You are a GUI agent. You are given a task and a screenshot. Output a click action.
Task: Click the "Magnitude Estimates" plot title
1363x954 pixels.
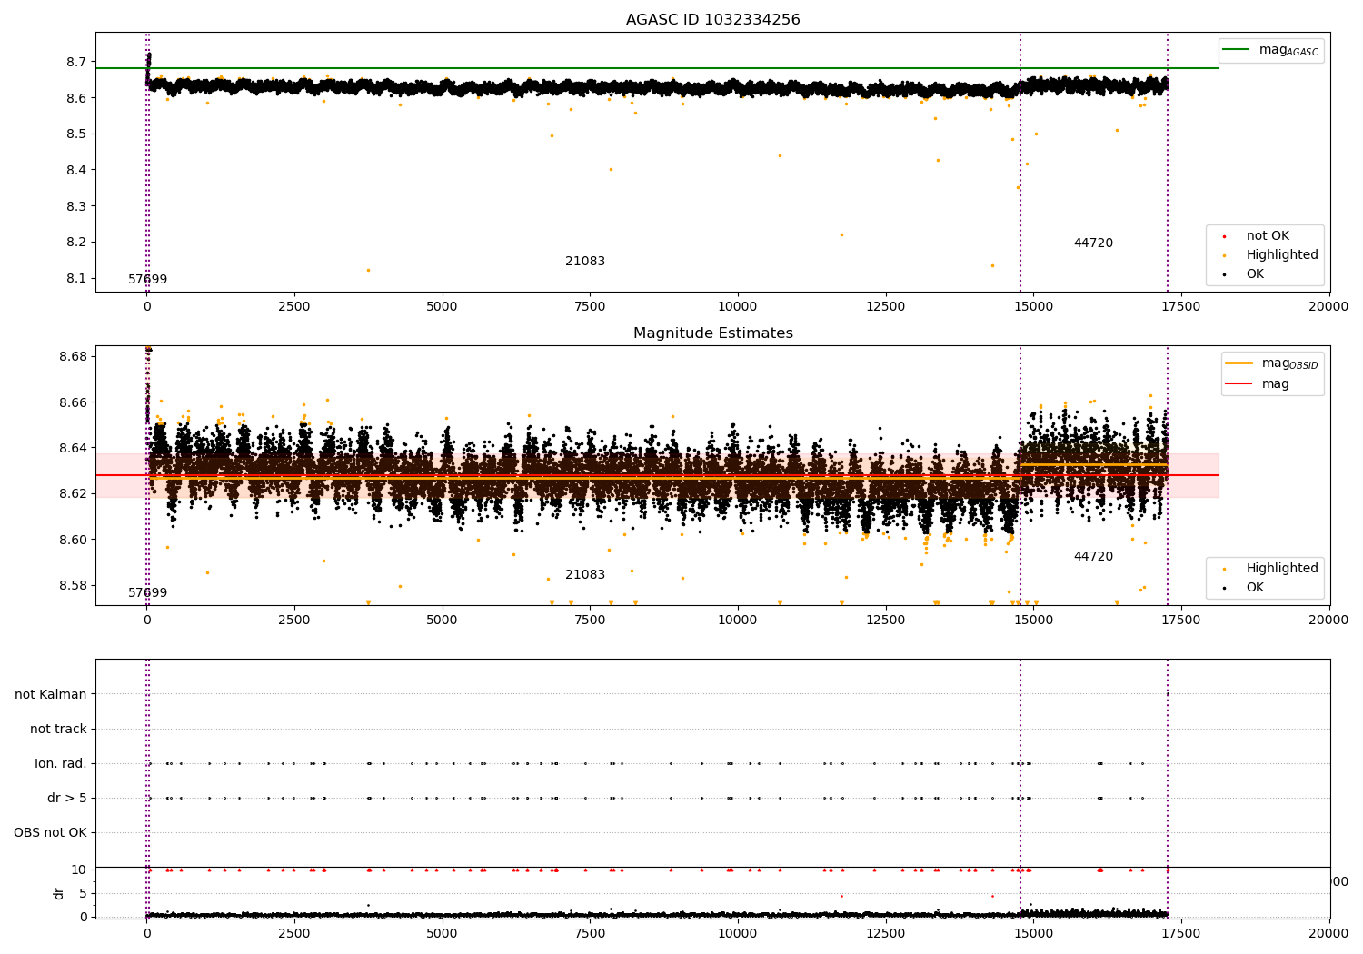click(x=712, y=333)
